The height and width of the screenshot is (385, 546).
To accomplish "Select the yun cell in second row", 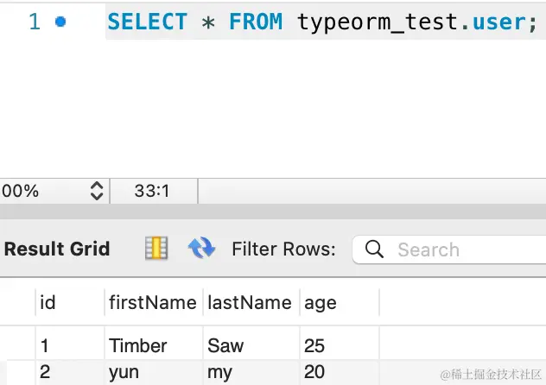I will point(126,372).
